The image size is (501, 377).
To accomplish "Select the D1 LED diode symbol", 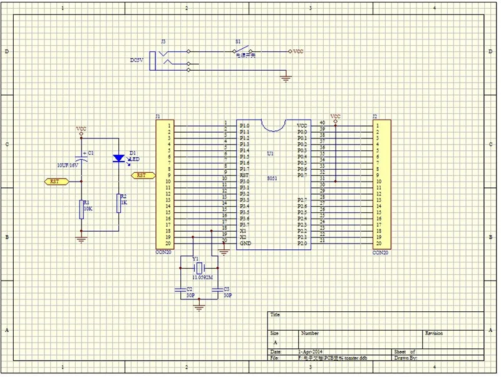I will (119, 158).
